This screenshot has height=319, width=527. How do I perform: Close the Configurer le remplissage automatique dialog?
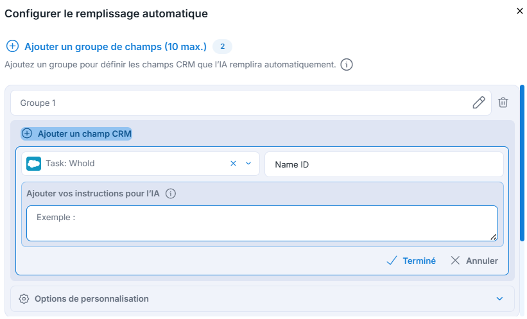click(x=519, y=11)
